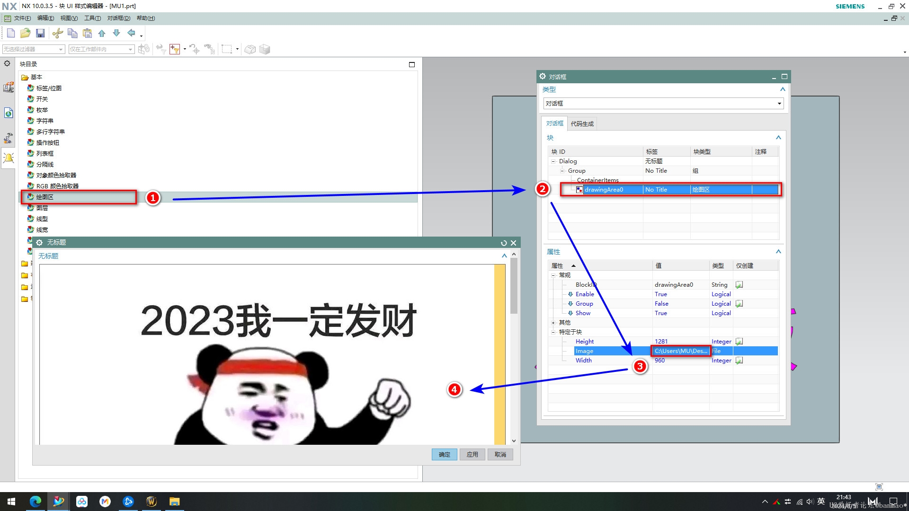Click the Copy icon in toolbar
The height and width of the screenshot is (511, 909).
click(x=72, y=33)
